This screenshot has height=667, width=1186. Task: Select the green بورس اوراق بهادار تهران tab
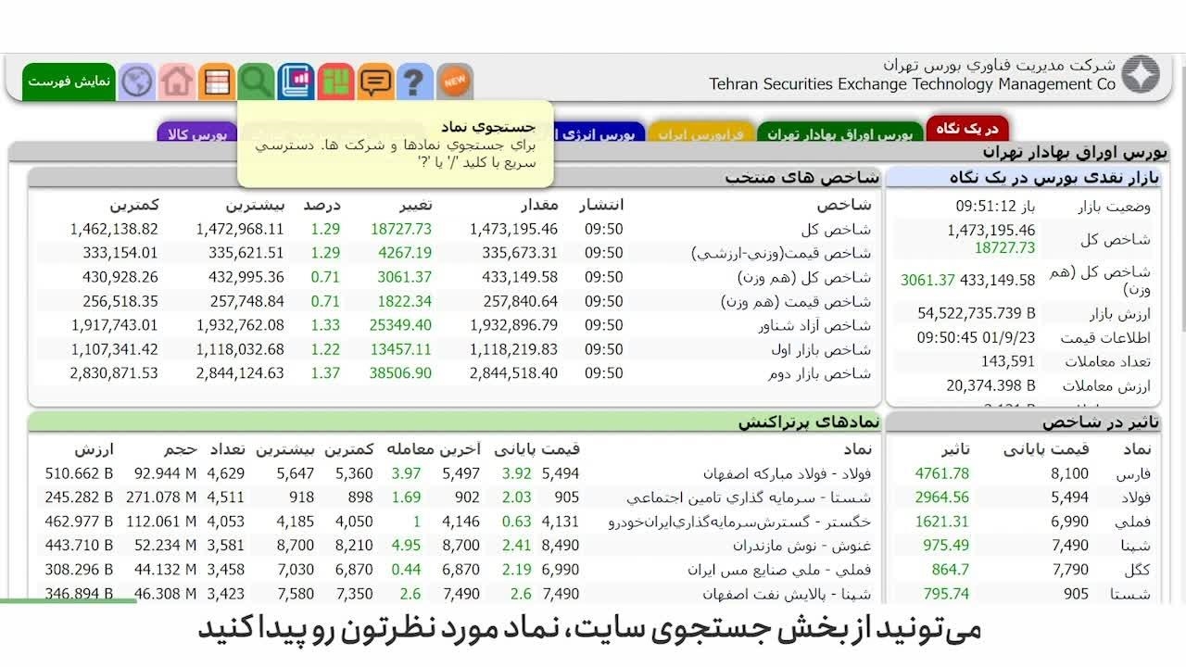pos(839,134)
